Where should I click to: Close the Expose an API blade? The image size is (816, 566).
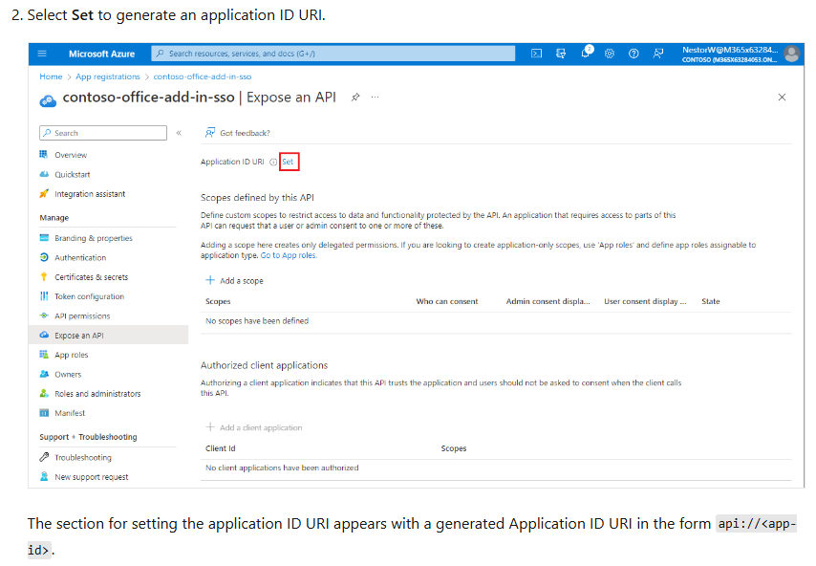coord(782,98)
